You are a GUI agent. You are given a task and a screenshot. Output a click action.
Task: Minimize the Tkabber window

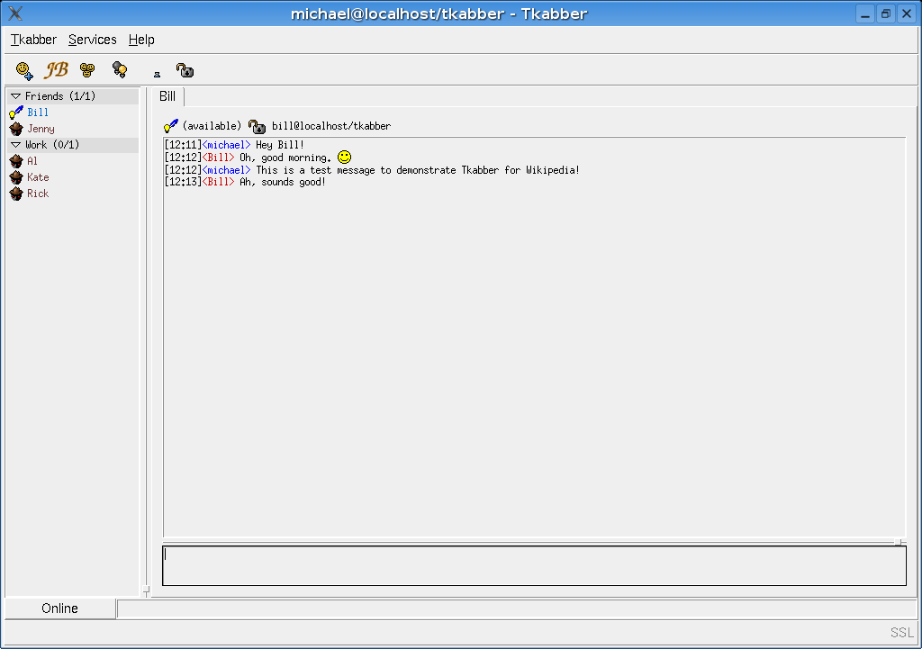point(865,14)
